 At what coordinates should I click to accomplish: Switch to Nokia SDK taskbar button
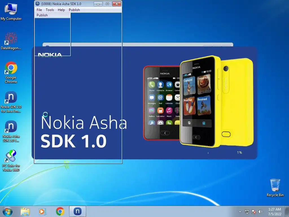78,211
